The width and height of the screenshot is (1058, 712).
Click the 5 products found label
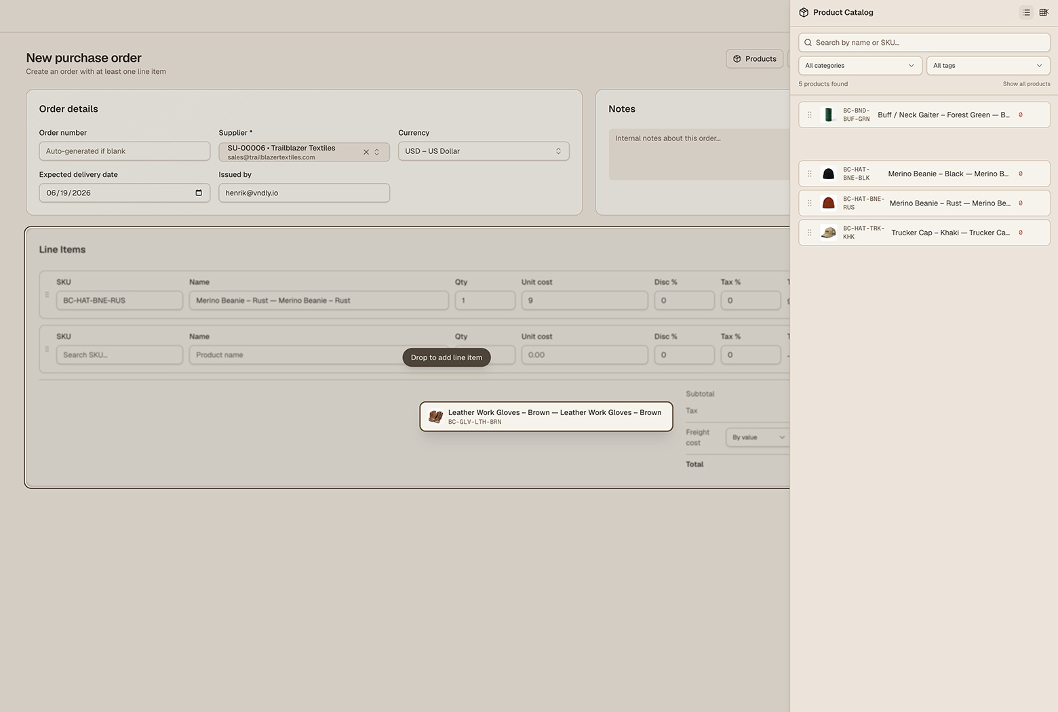coord(823,84)
